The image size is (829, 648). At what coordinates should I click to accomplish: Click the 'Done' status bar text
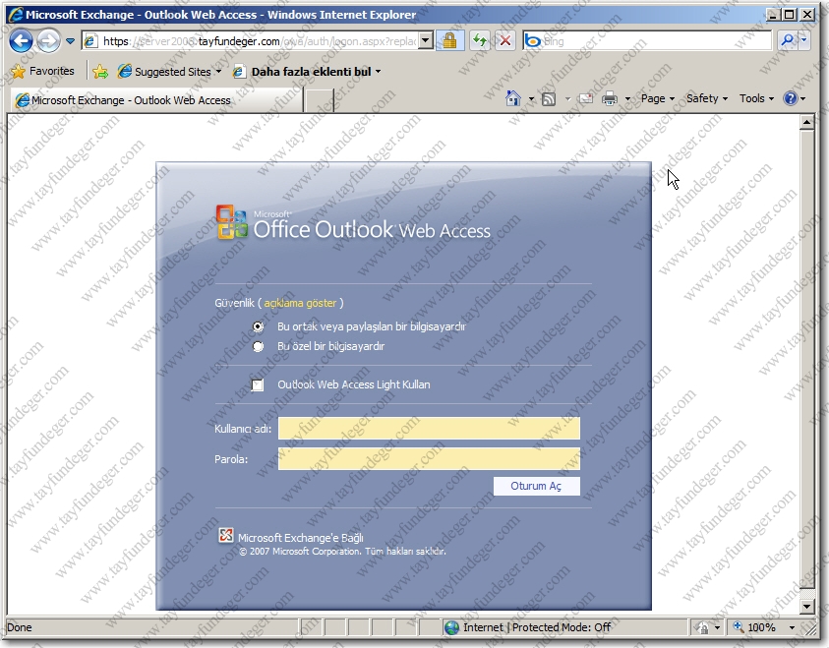(x=20, y=627)
